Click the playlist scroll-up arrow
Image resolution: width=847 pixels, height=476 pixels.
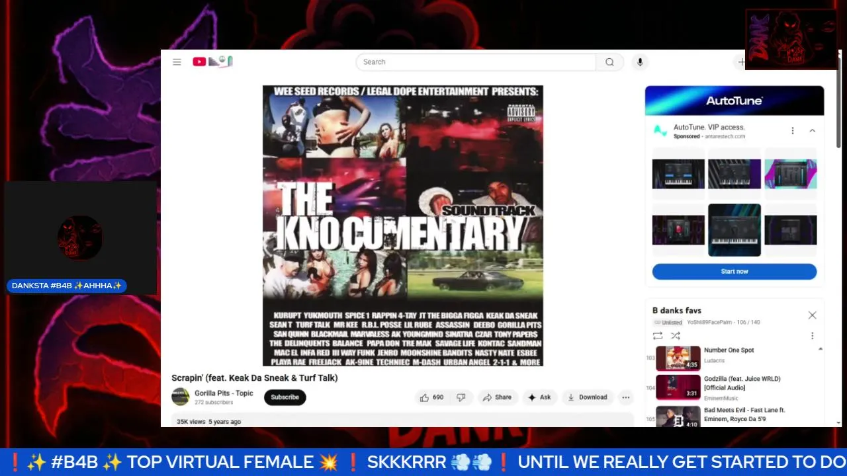pos(821,349)
